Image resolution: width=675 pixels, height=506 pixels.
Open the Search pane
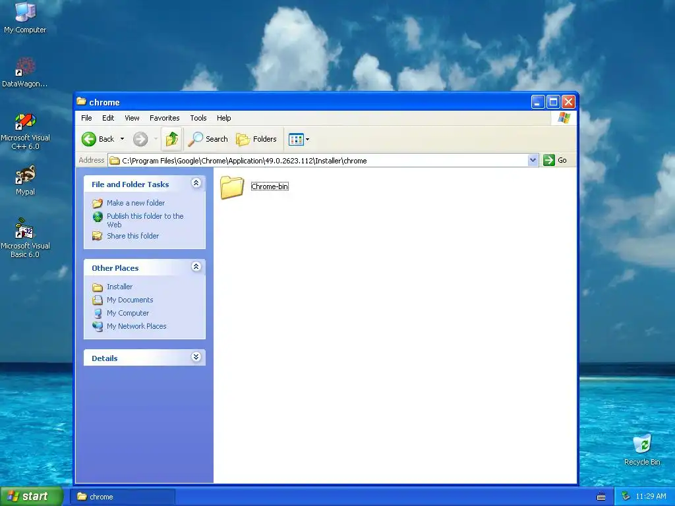[208, 139]
